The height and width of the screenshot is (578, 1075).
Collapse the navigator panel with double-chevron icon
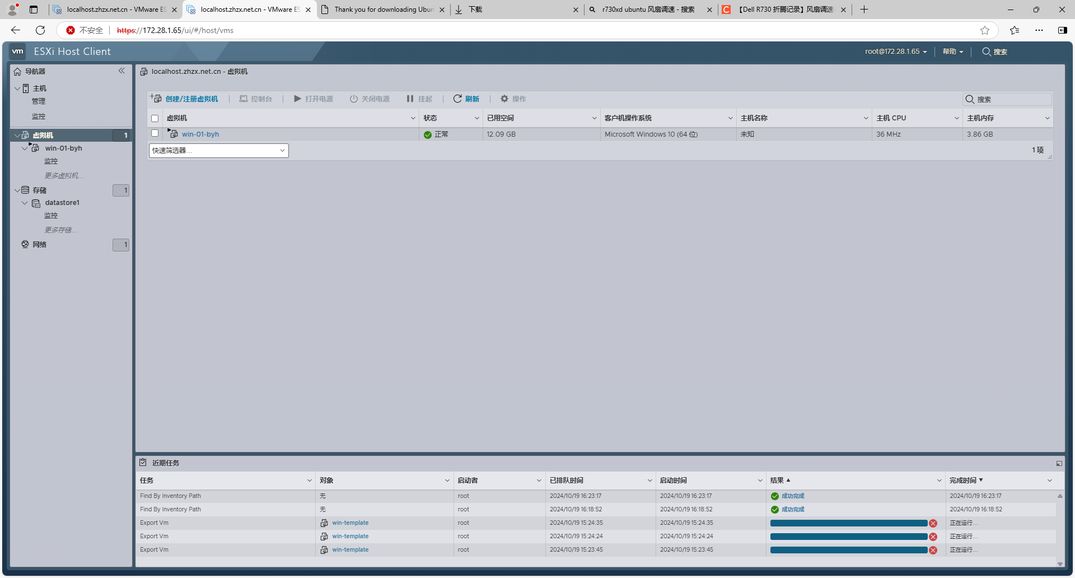coord(121,71)
